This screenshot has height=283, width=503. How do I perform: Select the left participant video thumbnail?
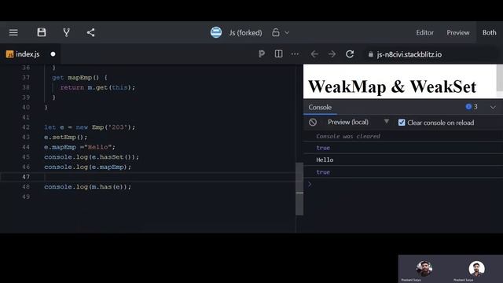pyautogui.click(x=424, y=269)
